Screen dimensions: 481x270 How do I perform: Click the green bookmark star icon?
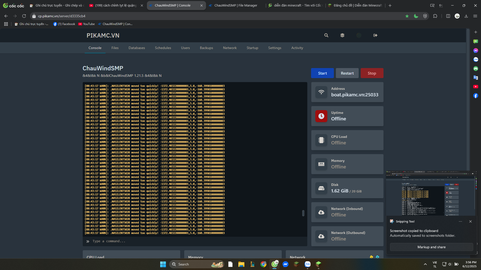click(x=407, y=16)
